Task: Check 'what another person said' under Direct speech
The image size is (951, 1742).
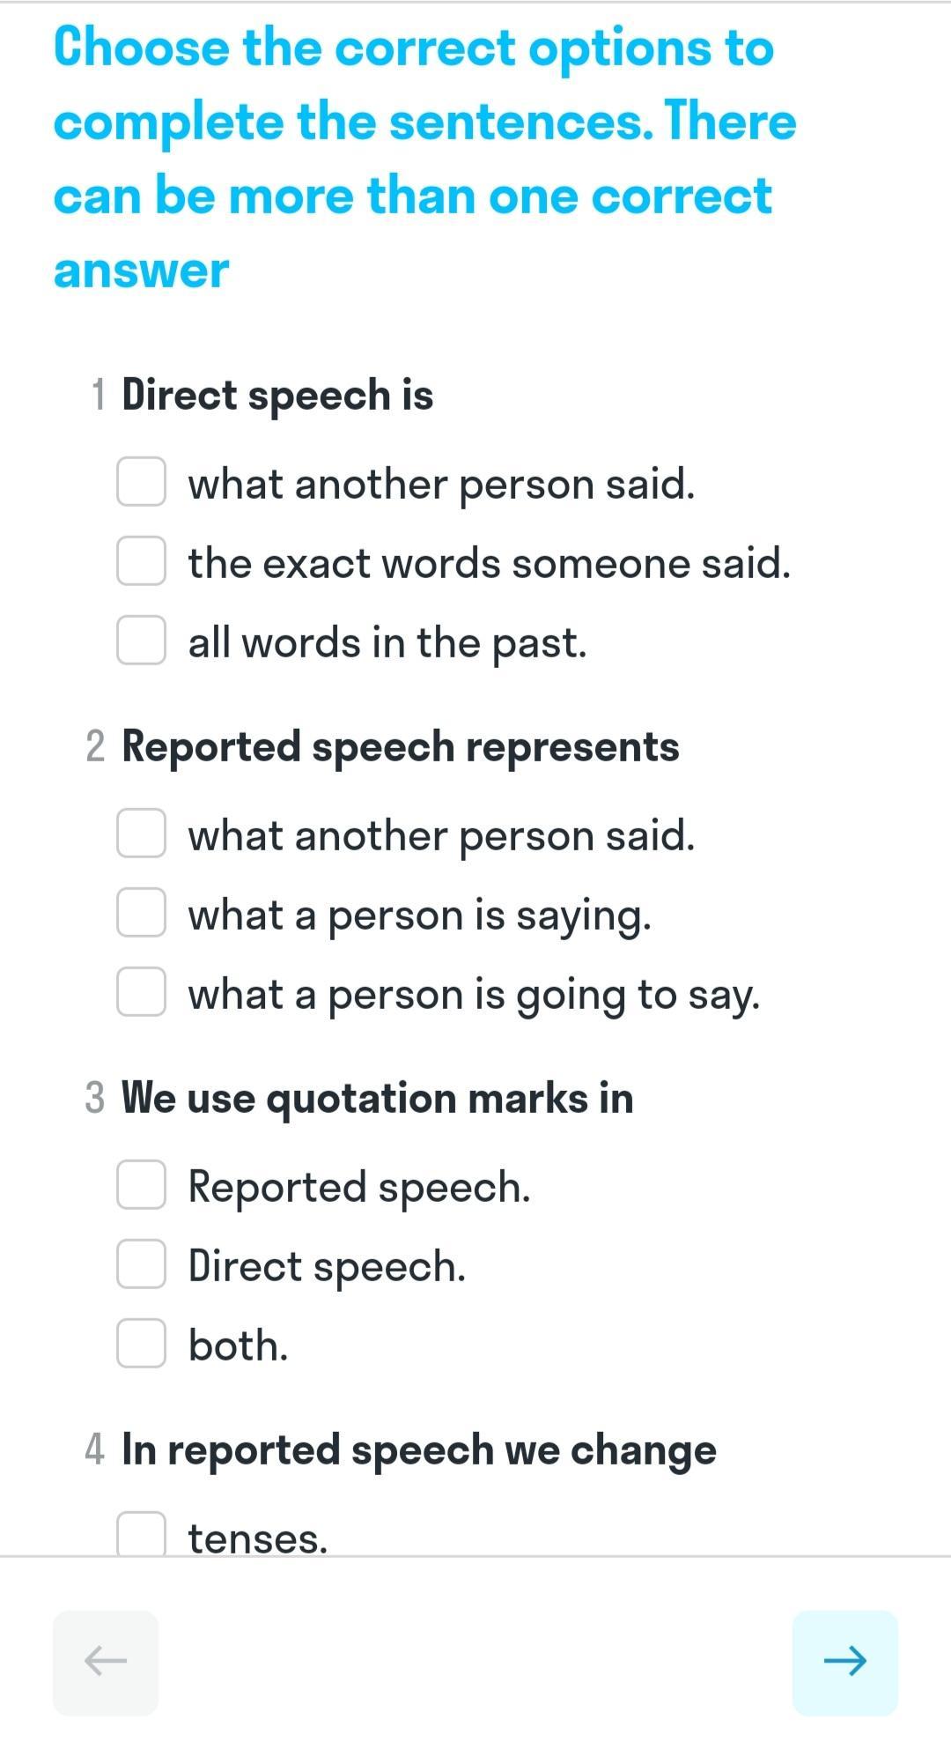Action: pyautogui.click(x=141, y=482)
